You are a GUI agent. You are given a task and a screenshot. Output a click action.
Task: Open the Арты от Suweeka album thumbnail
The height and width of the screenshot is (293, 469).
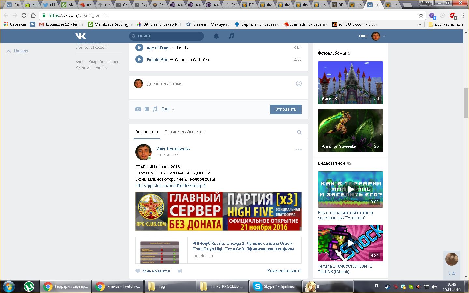tap(350, 130)
